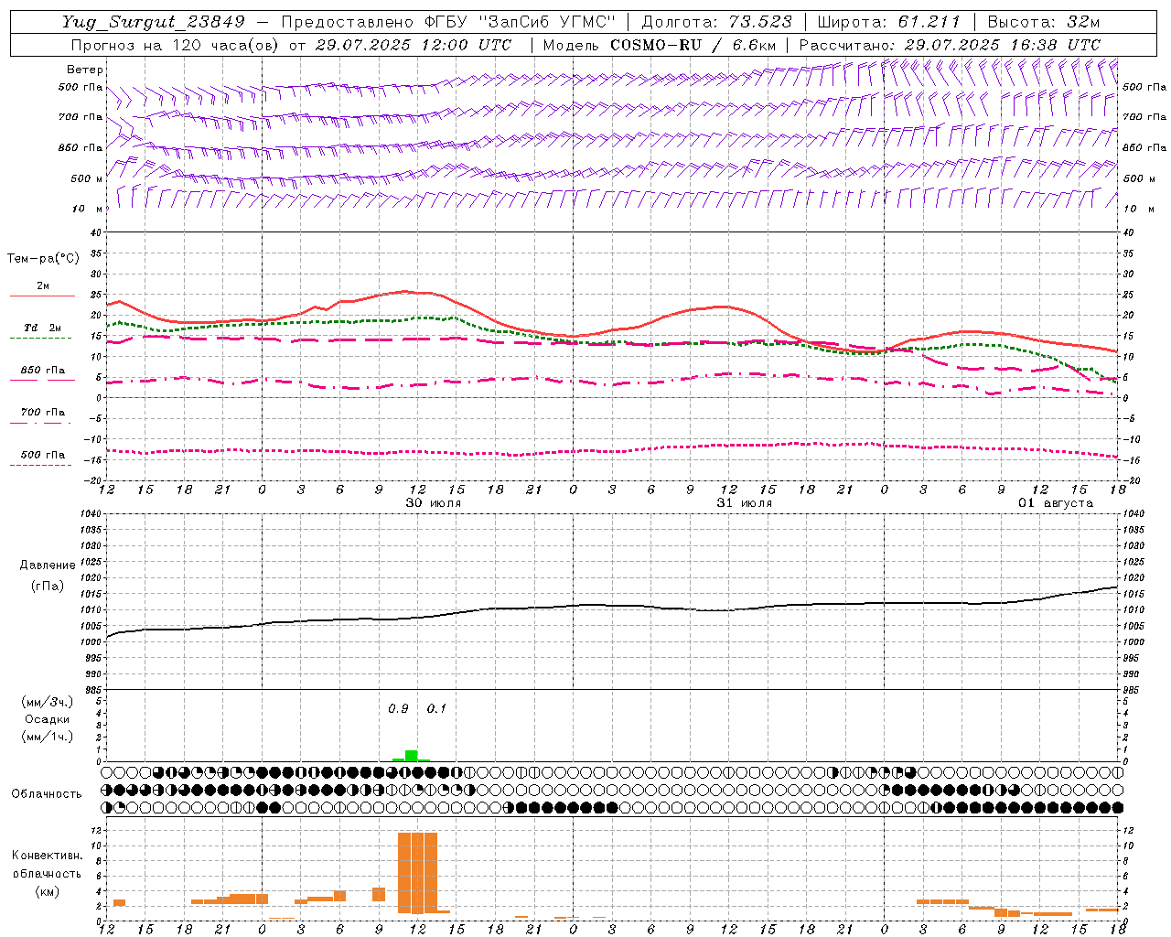Select the Широта: 61.211 header value
Image resolution: width=1171 pixels, height=937 pixels.
(x=888, y=22)
